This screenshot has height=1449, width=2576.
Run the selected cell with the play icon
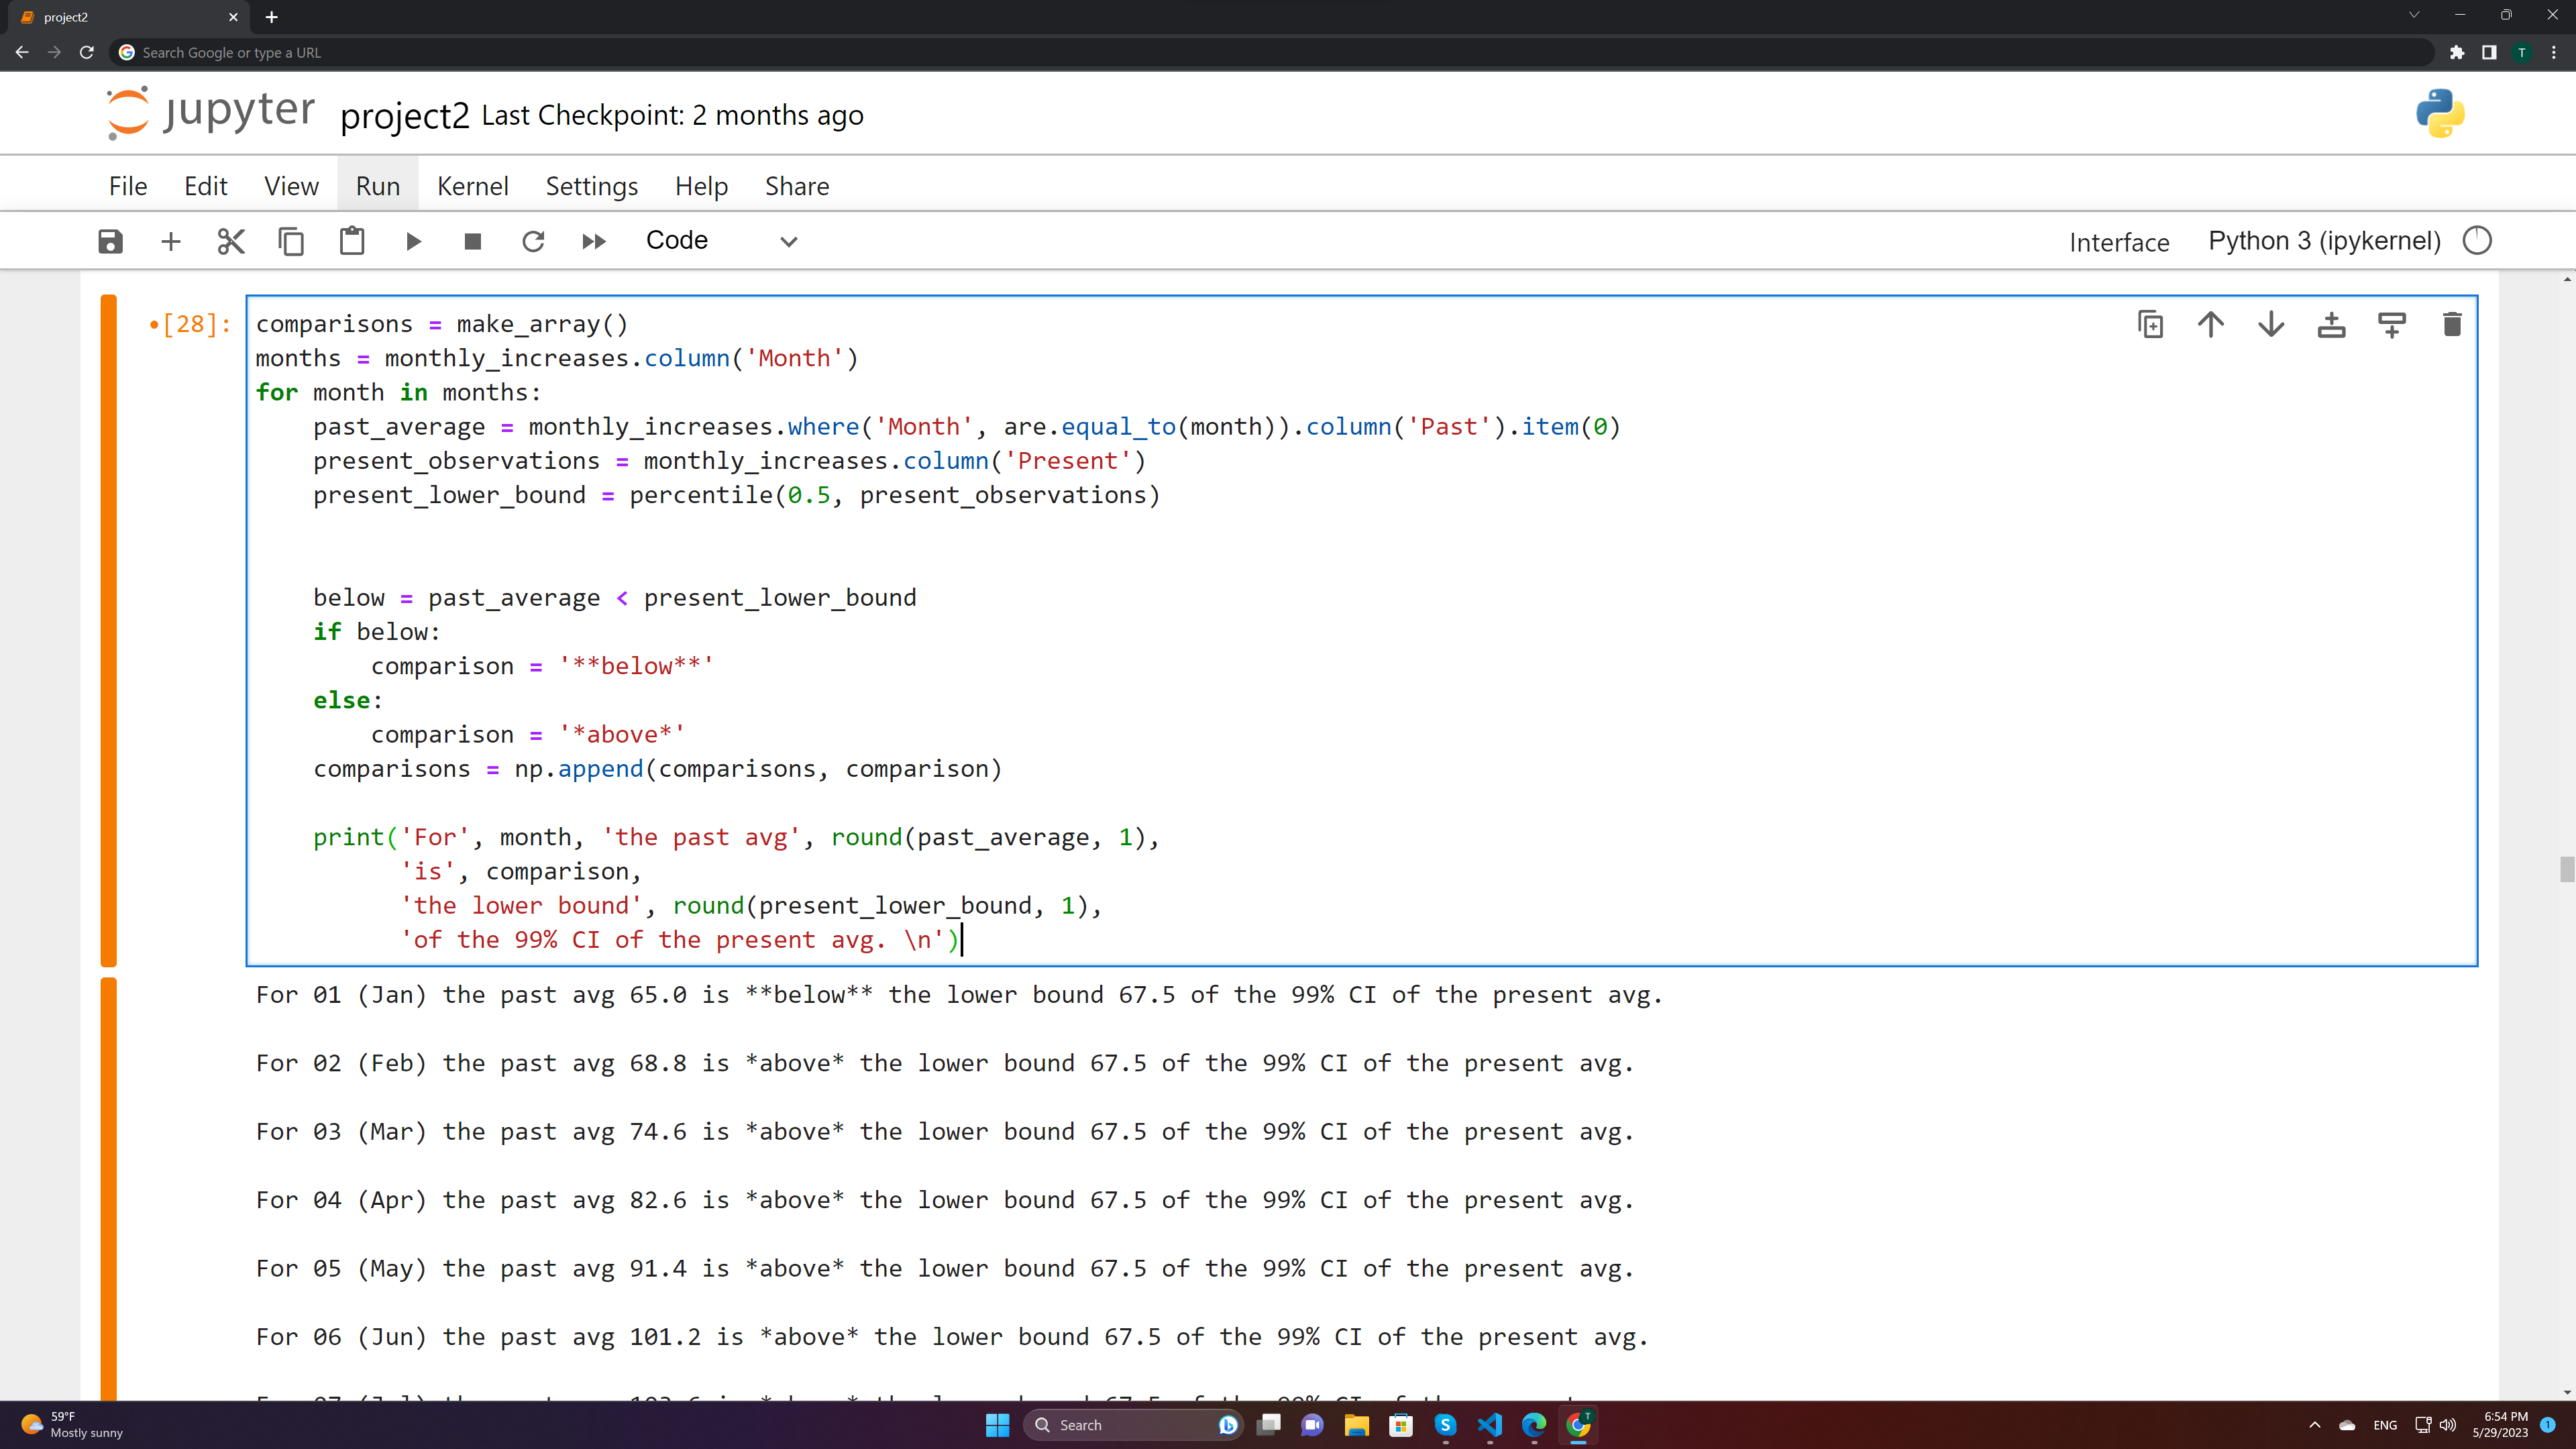click(413, 241)
